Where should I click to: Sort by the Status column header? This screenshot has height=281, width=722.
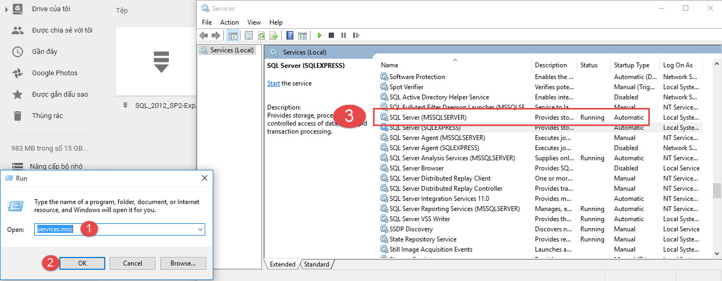[594, 65]
